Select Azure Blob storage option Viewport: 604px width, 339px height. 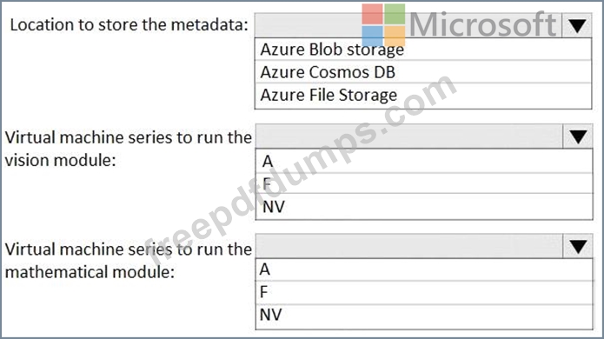pos(423,50)
